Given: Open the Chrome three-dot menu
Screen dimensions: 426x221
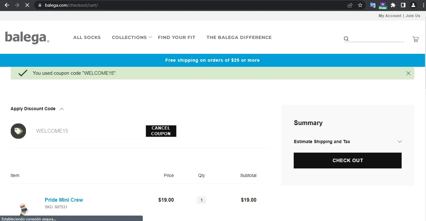Looking at the screenshot, I should point(423,5).
